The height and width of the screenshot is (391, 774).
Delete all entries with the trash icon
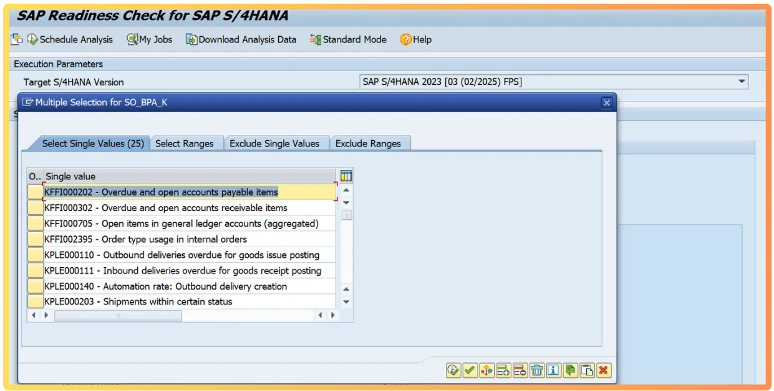click(538, 370)
